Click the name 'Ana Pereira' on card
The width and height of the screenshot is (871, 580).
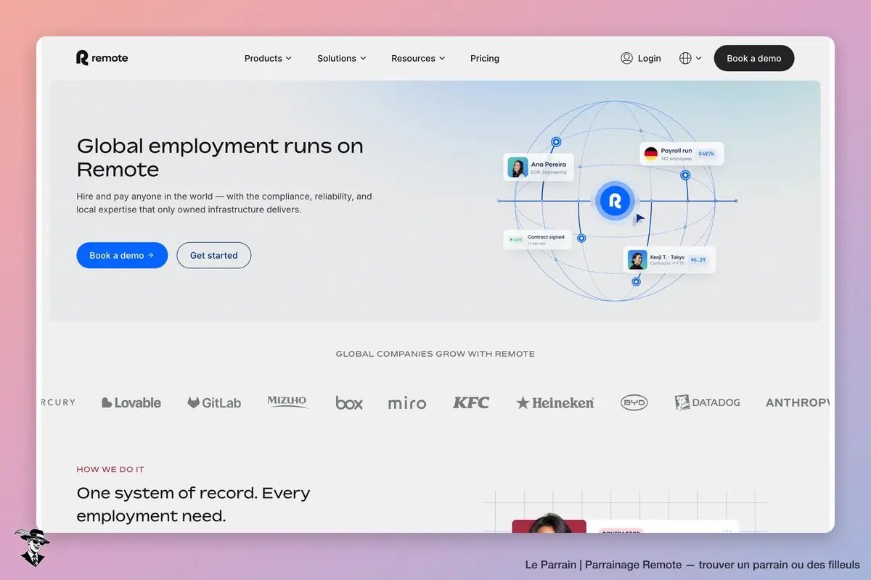[549, 165]
